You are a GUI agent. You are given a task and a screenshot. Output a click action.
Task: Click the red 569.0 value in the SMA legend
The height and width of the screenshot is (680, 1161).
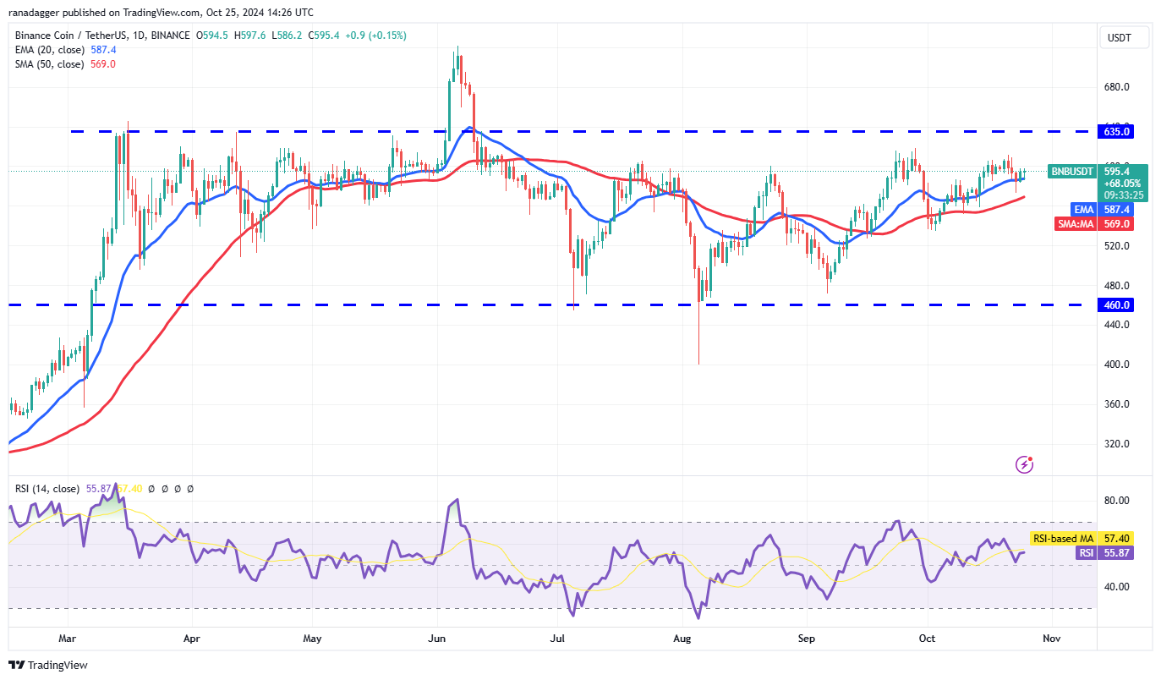tap(102, 64)
